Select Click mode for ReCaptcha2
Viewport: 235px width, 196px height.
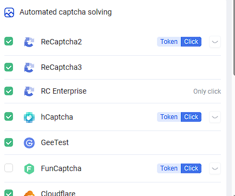tap(191, 42)
